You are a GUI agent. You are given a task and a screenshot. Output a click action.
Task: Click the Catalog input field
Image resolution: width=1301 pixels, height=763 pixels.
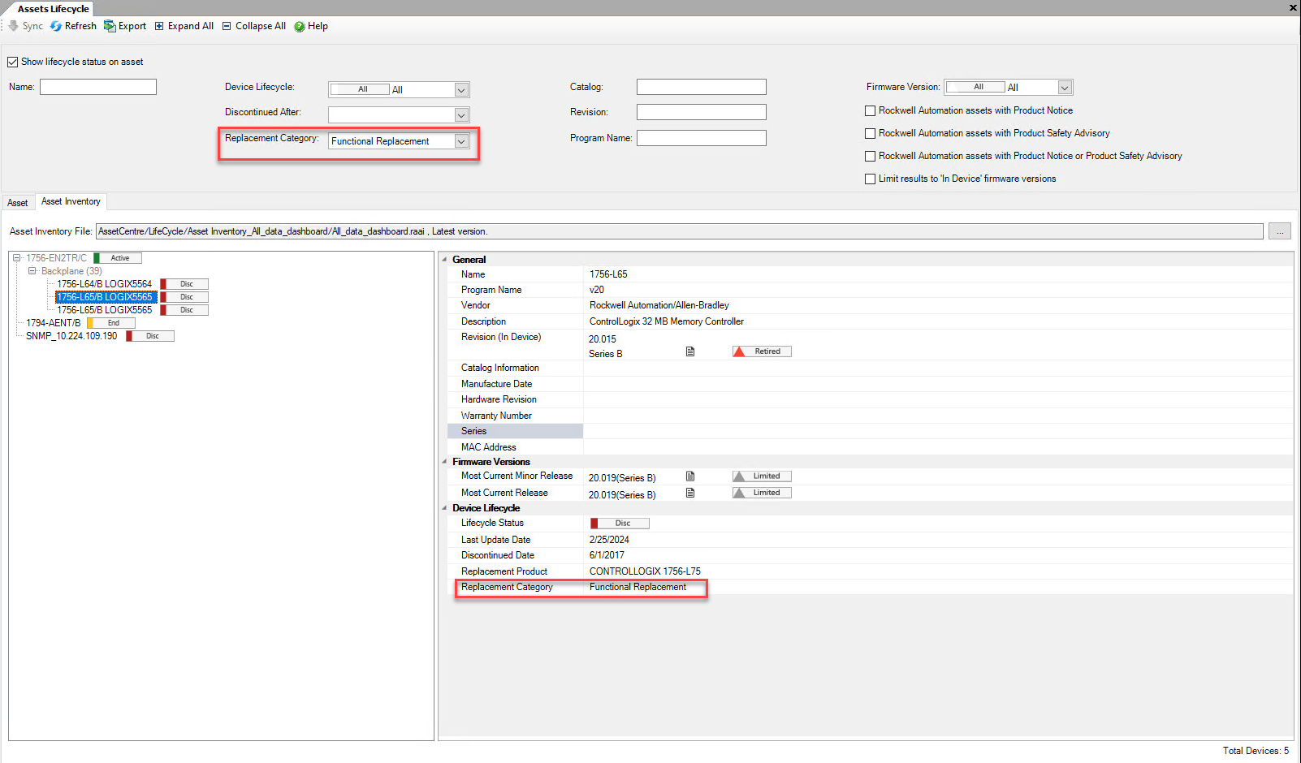pyautogui.click(x=702, y=87)
